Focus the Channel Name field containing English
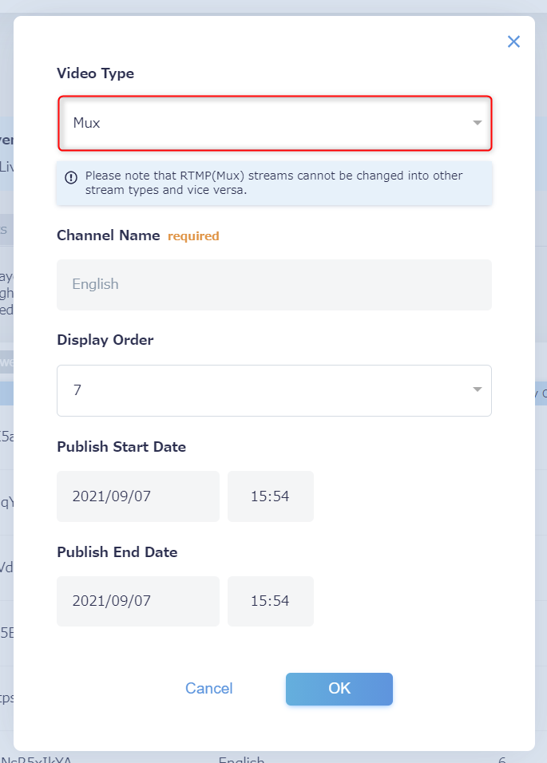 click(275, 285)
